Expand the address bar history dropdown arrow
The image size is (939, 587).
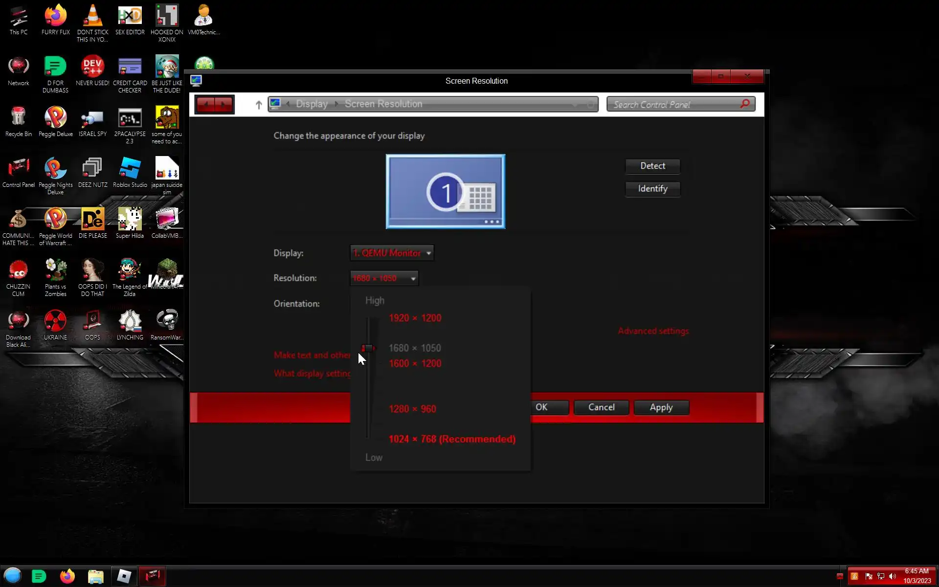[x=576, y=104]
